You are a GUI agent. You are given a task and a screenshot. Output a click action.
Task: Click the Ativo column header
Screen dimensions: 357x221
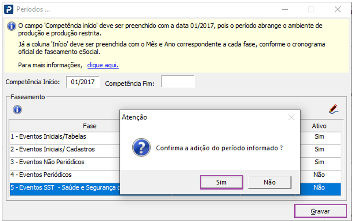pos(319,126)
